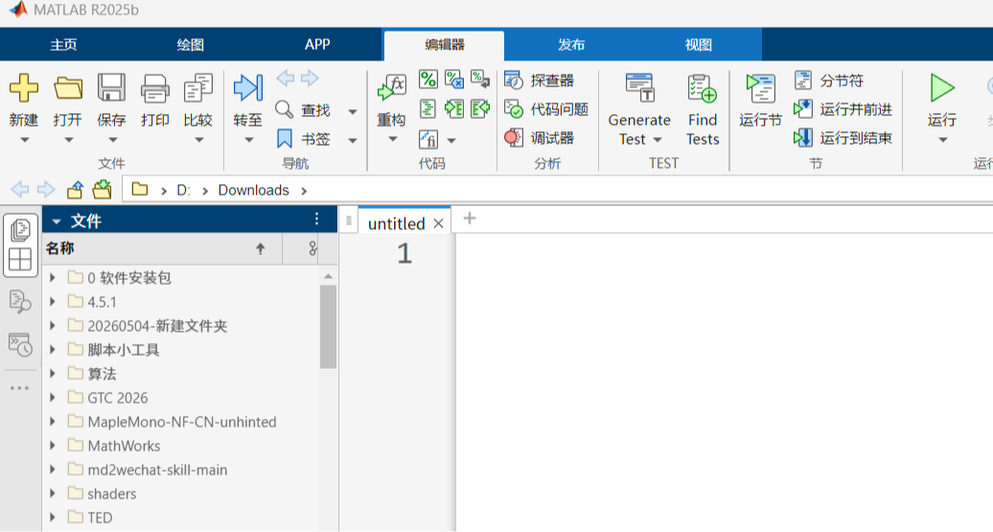The width and height of the screenshot is (993, 532).
Task: Click the file list scrollbar up arrow
Action: click(x=328, y=276)
